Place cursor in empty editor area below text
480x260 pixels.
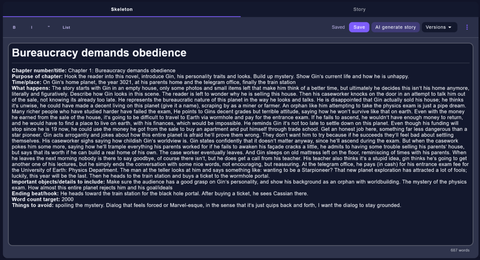pyautogui.click(x=240, y=226)
